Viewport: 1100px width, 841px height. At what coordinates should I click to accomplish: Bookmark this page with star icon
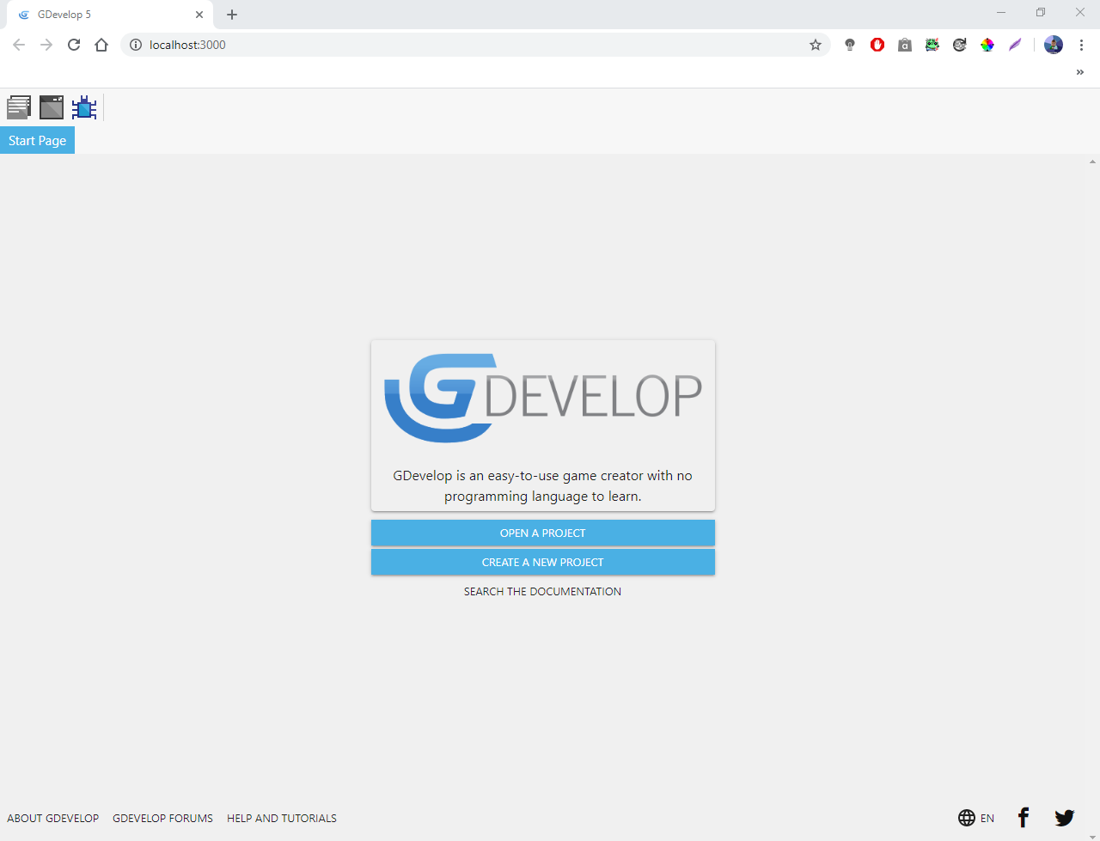point(816,45)
